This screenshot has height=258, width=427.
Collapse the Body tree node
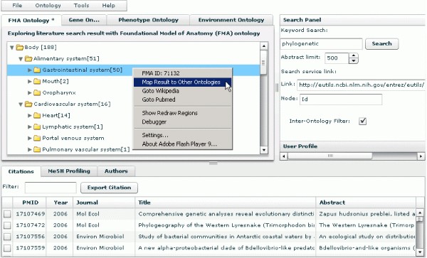(11, 48)
